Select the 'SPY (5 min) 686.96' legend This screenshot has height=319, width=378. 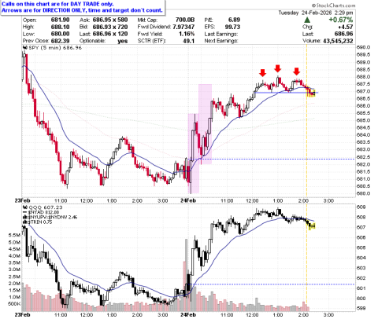[x=55, y=48]
